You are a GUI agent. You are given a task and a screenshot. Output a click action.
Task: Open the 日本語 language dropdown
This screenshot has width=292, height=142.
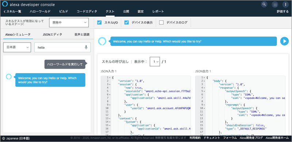click(x=17, y=47)
